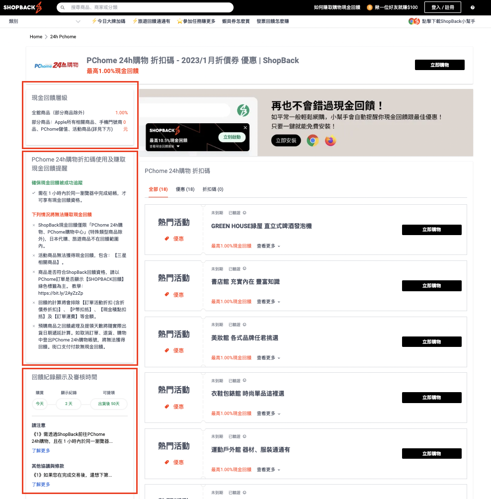
Task: Click 立即購物 for GREEN HOUSE deal
Action: tap(431, 230)
